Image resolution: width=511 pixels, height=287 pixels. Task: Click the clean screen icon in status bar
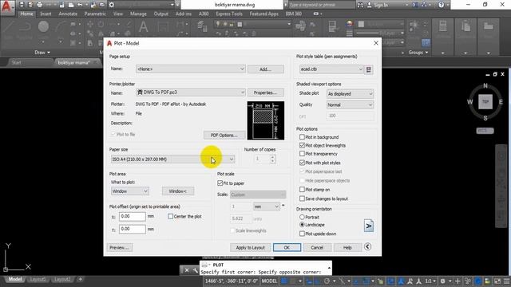click(497, 281)
